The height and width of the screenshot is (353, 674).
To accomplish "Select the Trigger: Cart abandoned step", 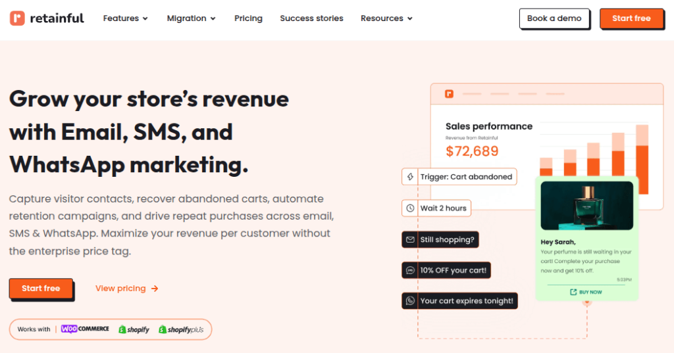I will 459,176.
